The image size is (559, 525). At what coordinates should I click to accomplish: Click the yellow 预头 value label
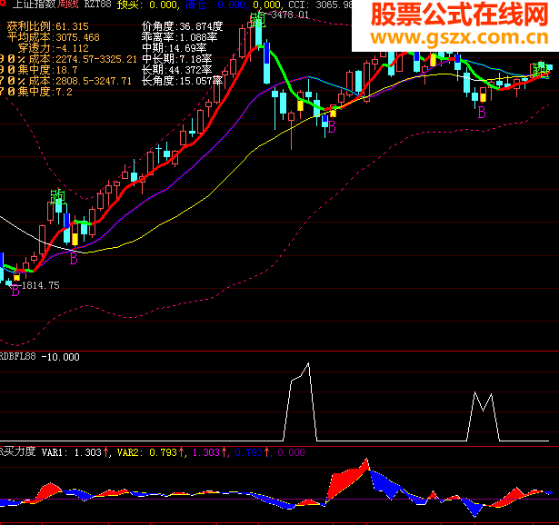click(x=147, y=5)
